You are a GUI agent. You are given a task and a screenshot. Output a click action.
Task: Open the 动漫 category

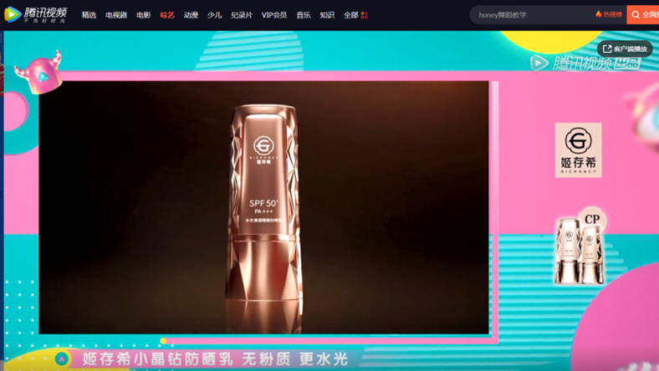(191, 15)
